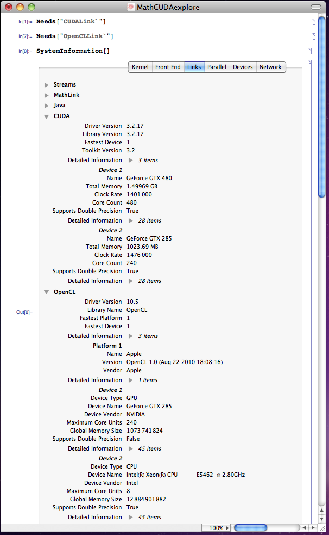Click Intel Xeon CPU device name
Screen dimensions: 329x535
(186, 475)
